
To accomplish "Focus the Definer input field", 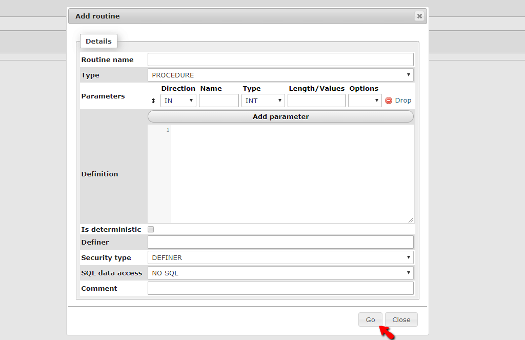I will coord(280,242).
